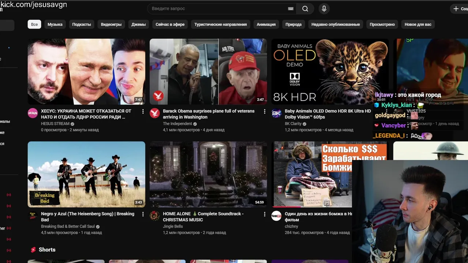Screen dimensions: 468x263
Task: Click the plus create button
Action: 460,9
